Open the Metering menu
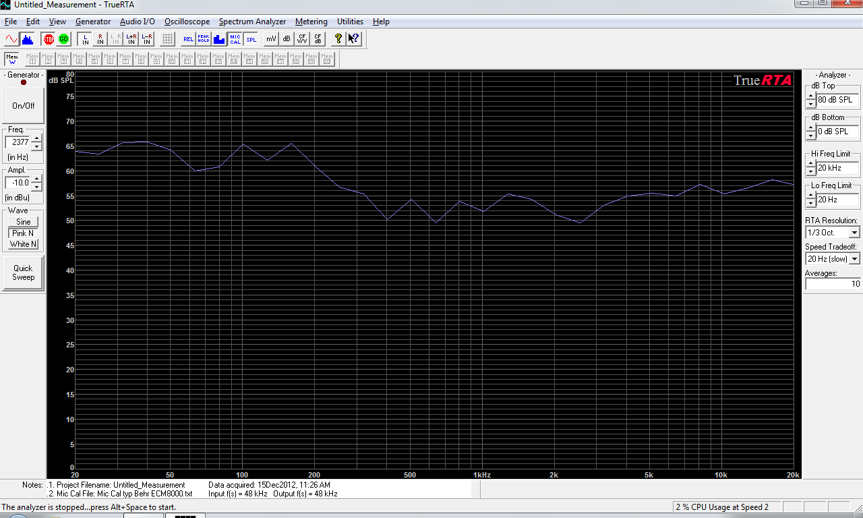Screen dimensions: 863x518 311,22
